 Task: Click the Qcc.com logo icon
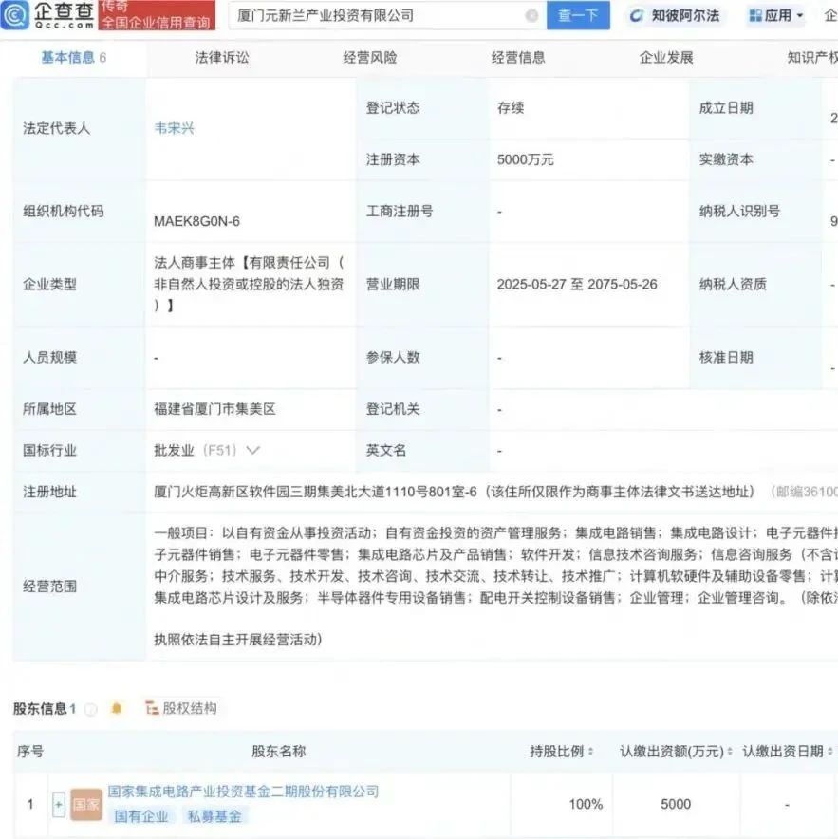14,15
